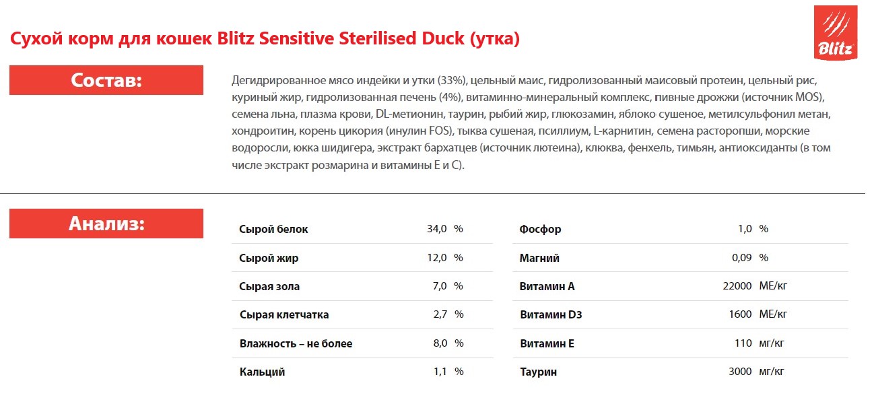Click the 3000 мг/кг taurine value
Image resolution: width=874 pixels, height=410 pixels.
tap(757, 372)
